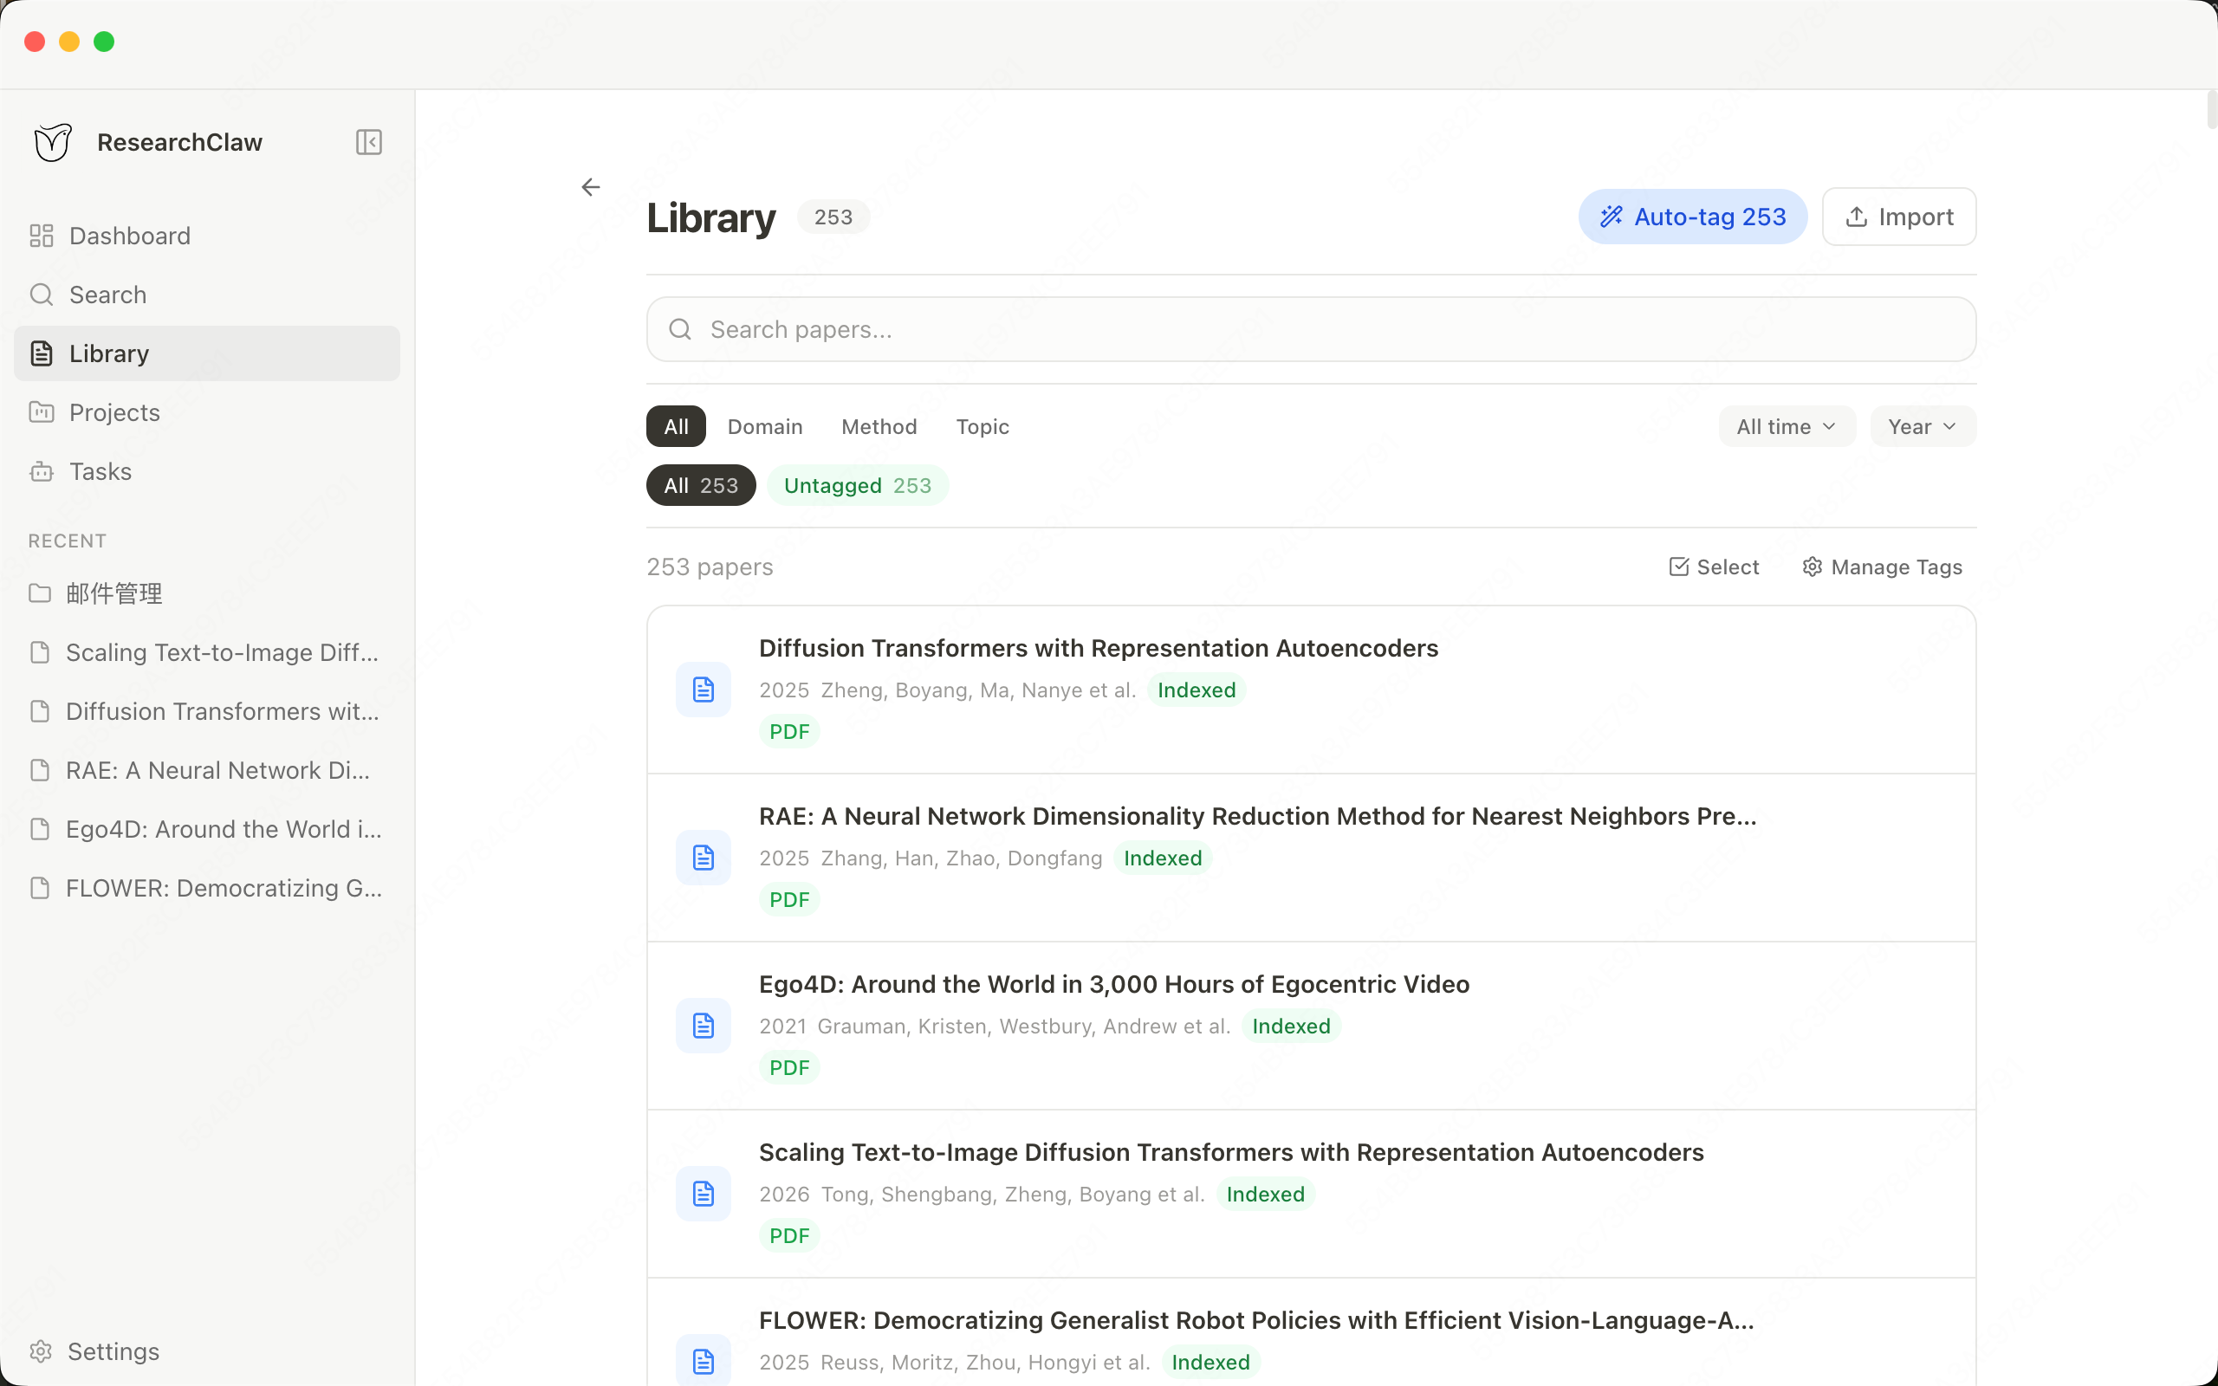Open Search in the sidebar
The image size is (2218, 1386).
coord(107,295)
